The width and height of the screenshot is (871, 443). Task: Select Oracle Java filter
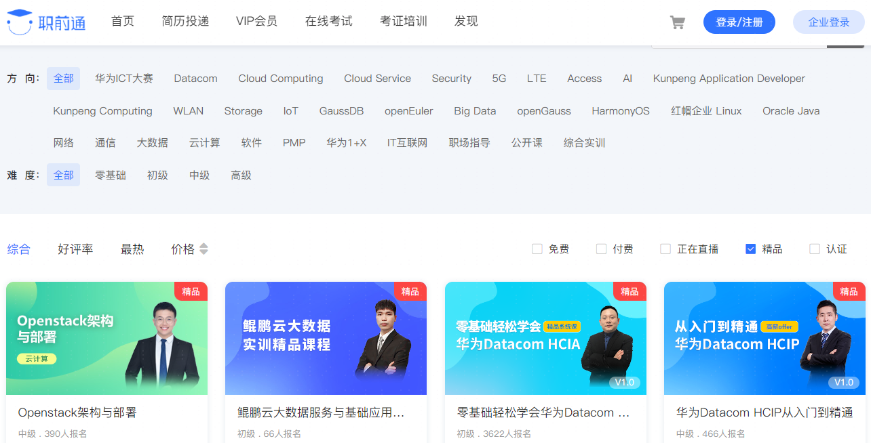791,111
